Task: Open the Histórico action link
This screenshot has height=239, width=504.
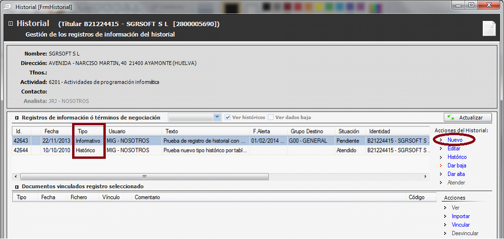Action: 457,157
